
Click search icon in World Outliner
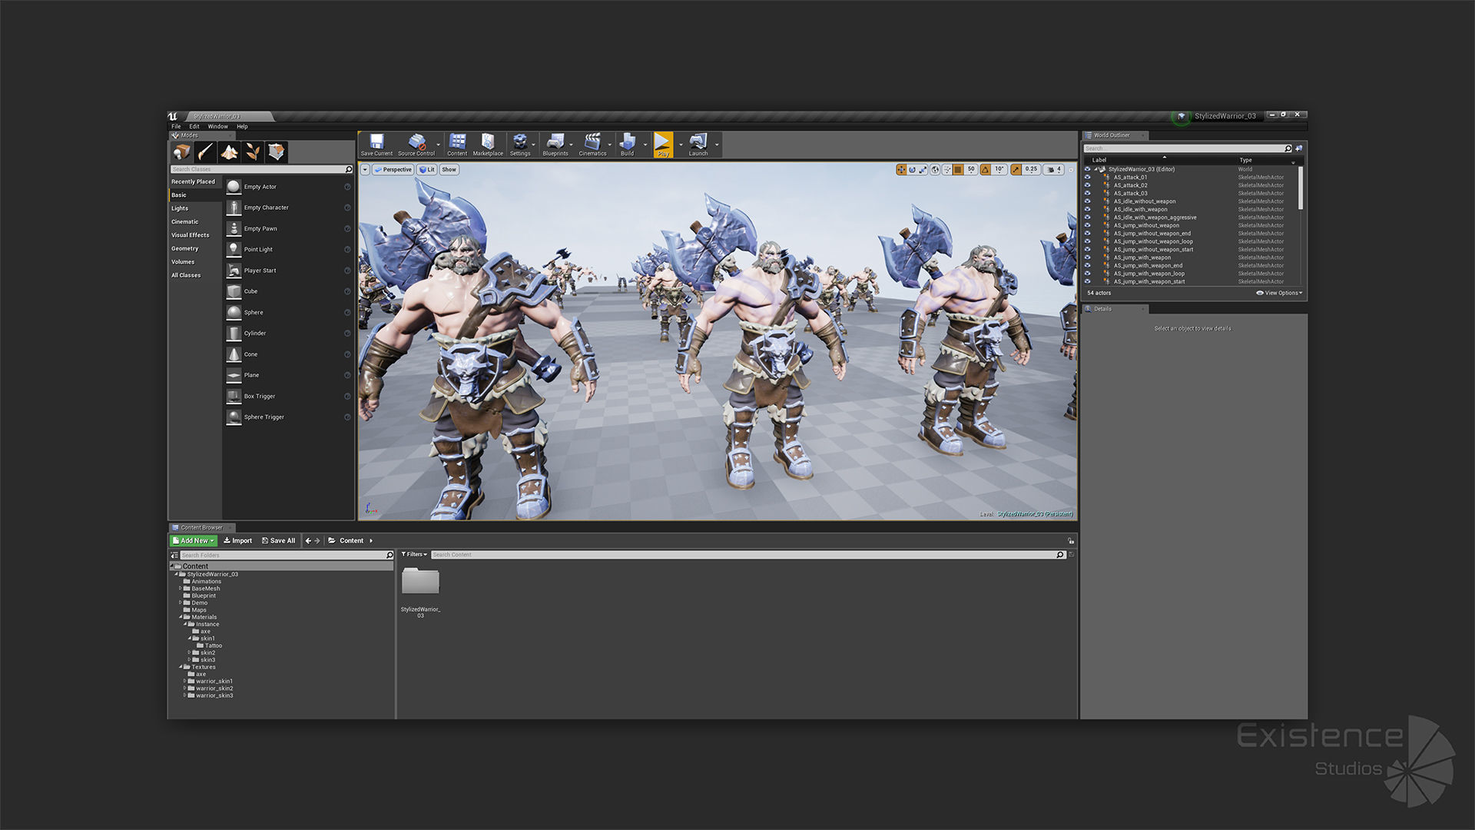pos(1288,148)
